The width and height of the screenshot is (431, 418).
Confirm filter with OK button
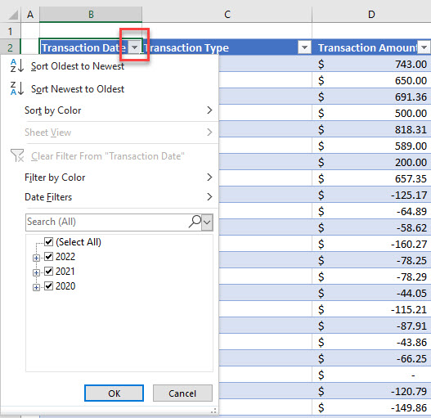114,393
